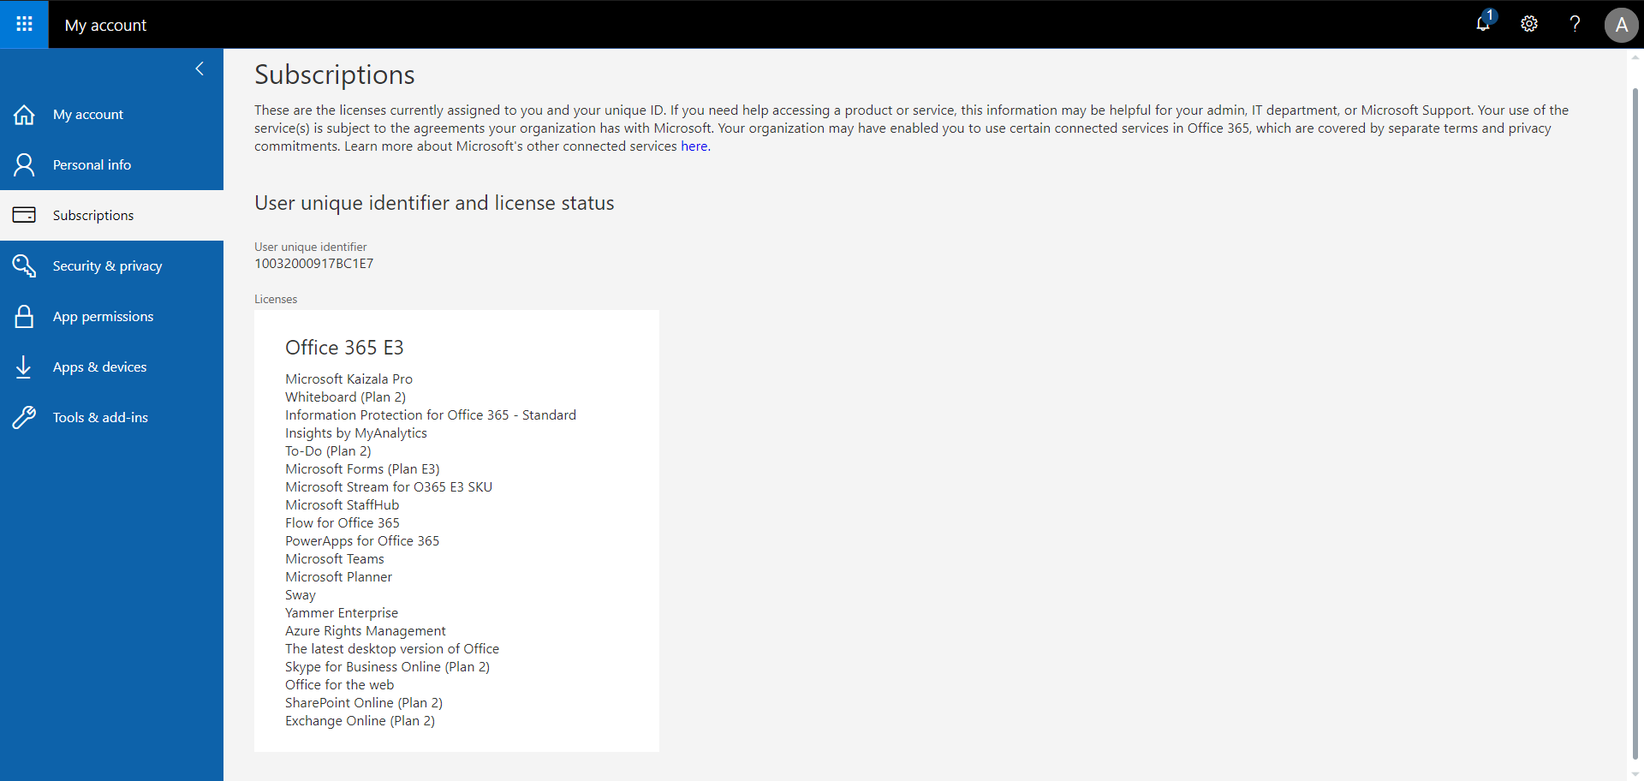
Task: Click the Tools & add-ins wrench icon
Action: [24, 417]
